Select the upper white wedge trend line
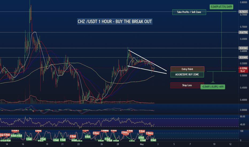Screen dimensions: 249x147 [x=148, y=61]
